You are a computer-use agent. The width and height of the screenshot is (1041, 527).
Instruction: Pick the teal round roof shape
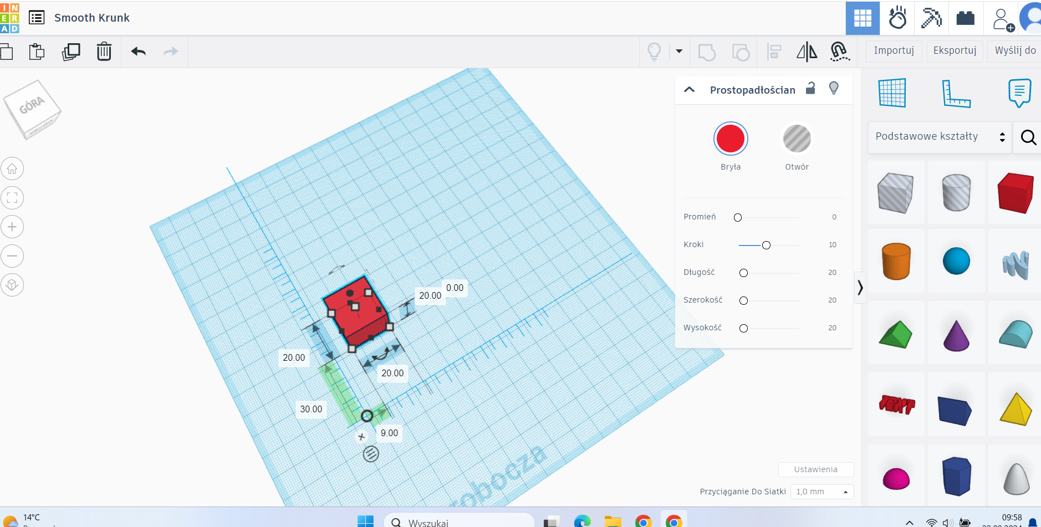pyautogui.click(x=1016, y=334)
